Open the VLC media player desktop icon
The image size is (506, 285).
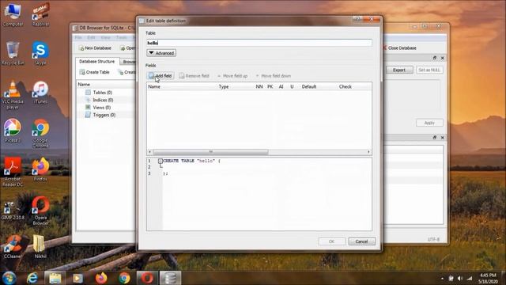coord(13,95)
